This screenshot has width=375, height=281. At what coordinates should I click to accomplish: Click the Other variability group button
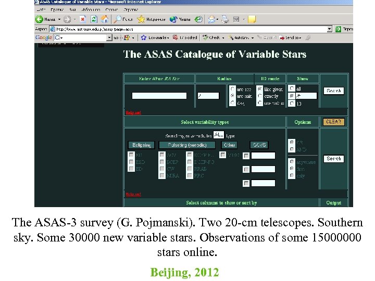229,145
